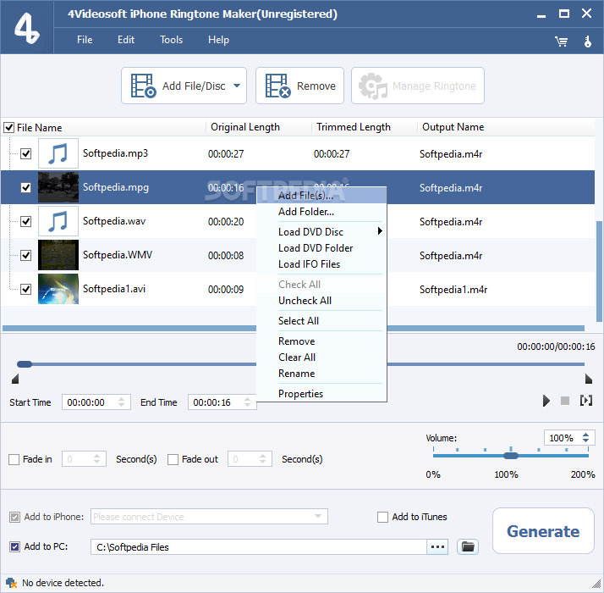Select the Softpedia.wav music note thumbnail
The height and width of the screenshot is (593, 604).
[58, 221]
